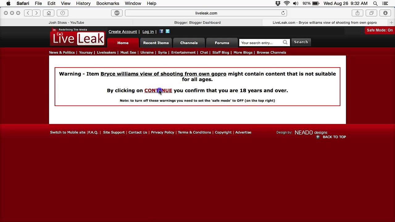Open LiveLeak Twitter icon
This screenshot has height=222, width=395.
tap(168, 31)
